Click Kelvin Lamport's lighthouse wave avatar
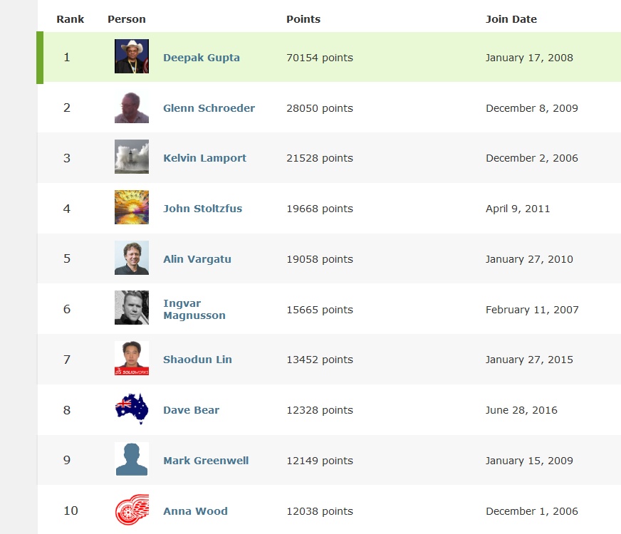This screenshot has width=621, height=534. (132, 157)
